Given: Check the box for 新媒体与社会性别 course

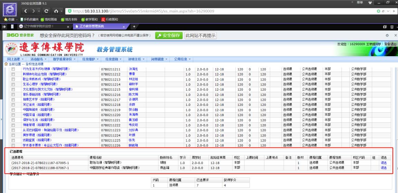Looking at the screenshot, I should [13, 74].
